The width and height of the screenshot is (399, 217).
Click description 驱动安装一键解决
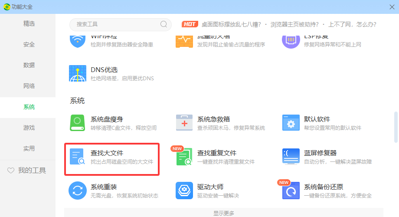click(218, 196)
